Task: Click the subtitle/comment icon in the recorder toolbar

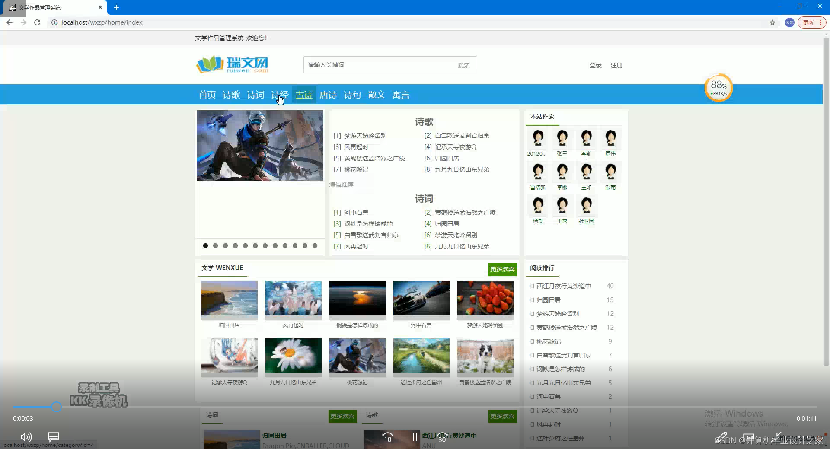Action: click(x=53, y=437)
